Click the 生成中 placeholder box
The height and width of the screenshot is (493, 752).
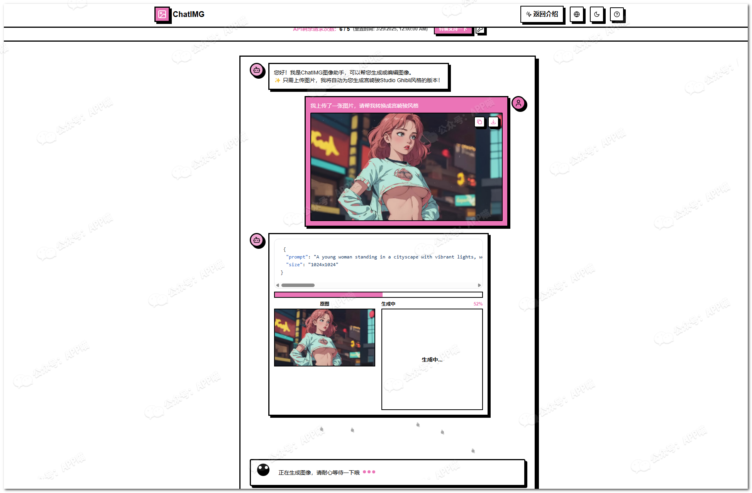(x=432, y=359)
